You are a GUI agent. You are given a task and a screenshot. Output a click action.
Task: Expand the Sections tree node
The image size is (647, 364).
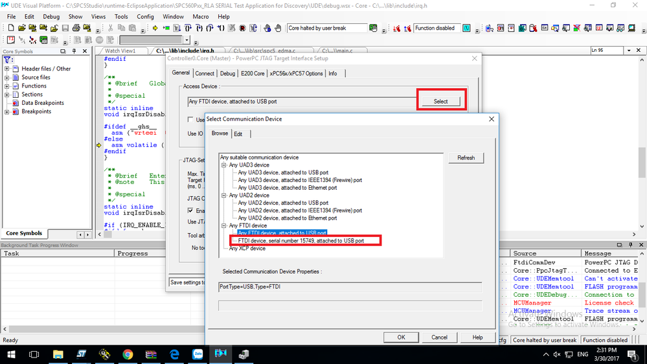click(x=6, y=95)
